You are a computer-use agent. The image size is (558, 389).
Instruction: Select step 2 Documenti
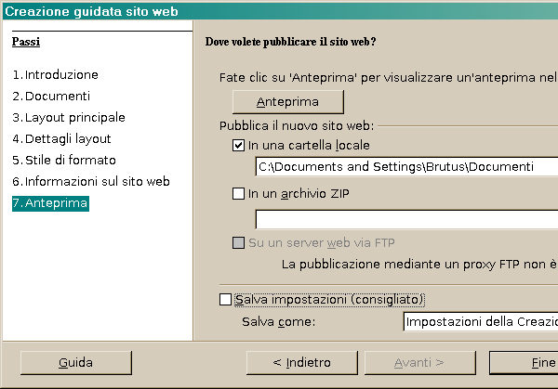point(51,97)
